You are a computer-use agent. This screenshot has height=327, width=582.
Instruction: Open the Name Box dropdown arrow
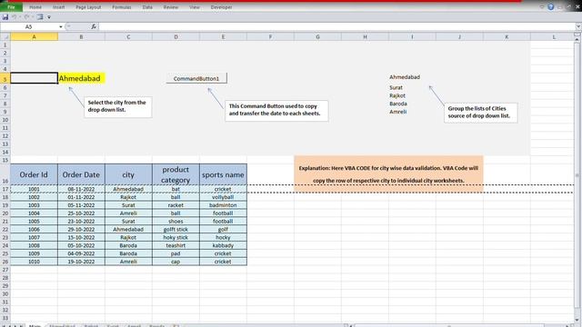pos(61,26)
